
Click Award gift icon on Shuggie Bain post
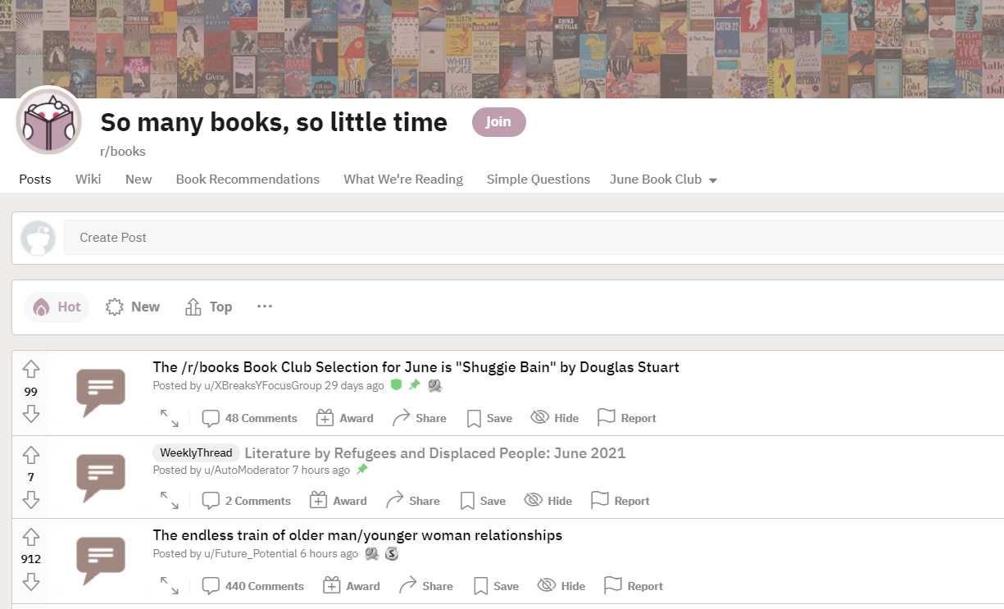pos(325,418)
